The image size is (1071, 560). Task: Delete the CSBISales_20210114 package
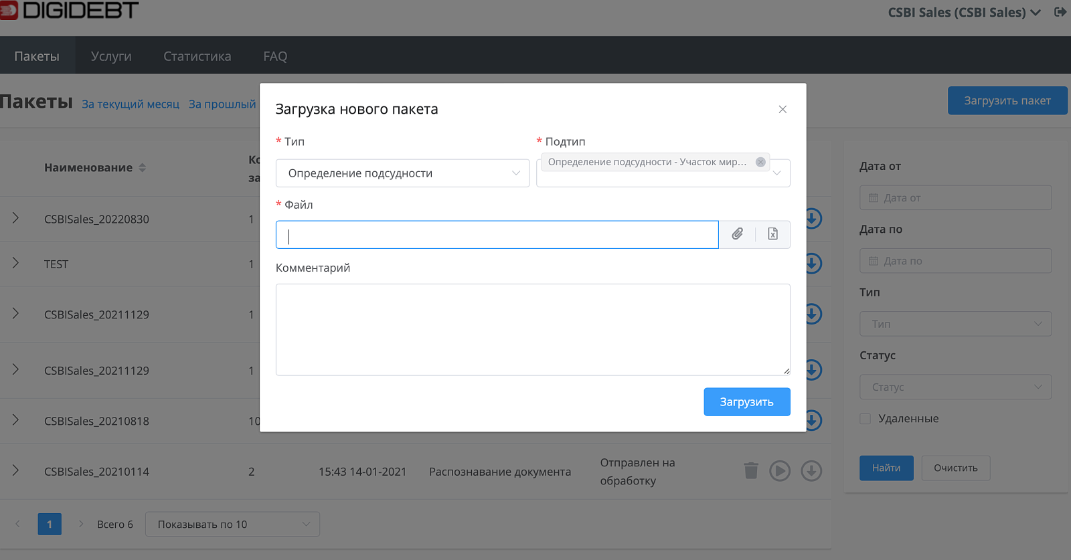[751, 471]
